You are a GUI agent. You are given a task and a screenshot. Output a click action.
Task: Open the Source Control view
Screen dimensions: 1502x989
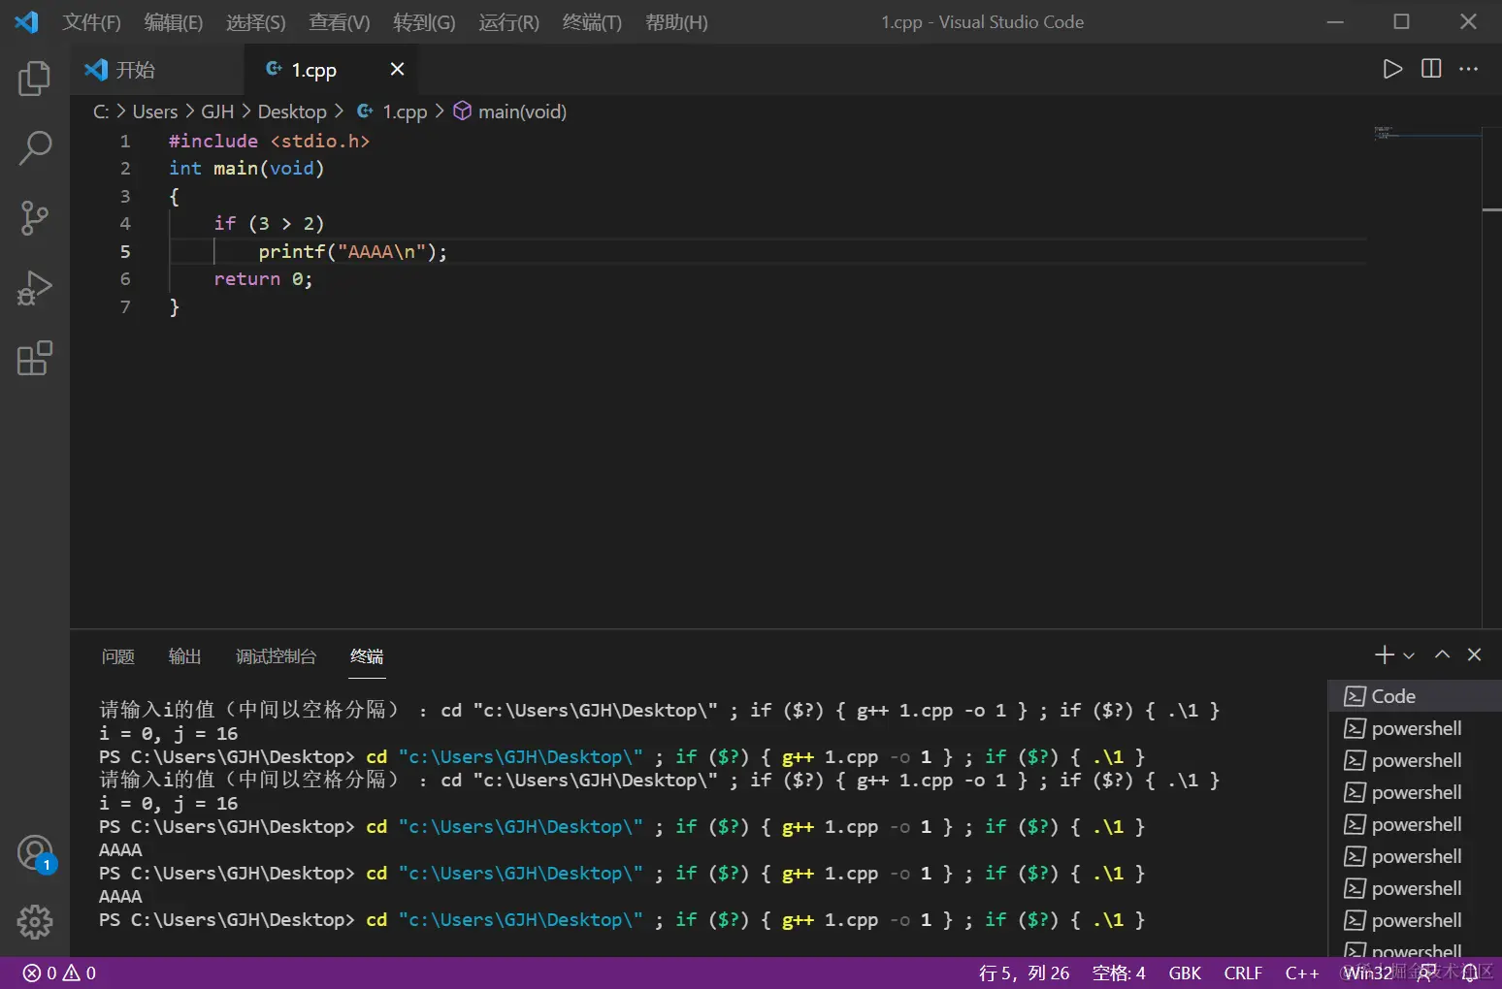(x=34, y=218)
